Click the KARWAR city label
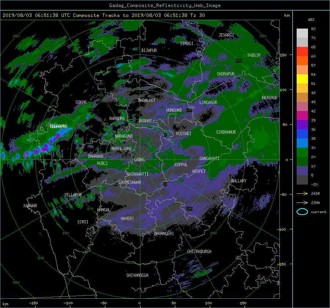Image resolution: width=330 pixels, height=308 pixels. pyautogui.click(x=30, y=206)
